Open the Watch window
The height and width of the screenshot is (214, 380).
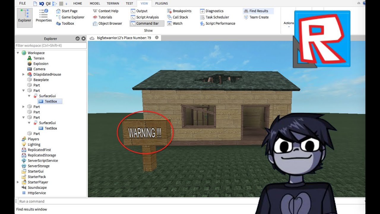175,23
